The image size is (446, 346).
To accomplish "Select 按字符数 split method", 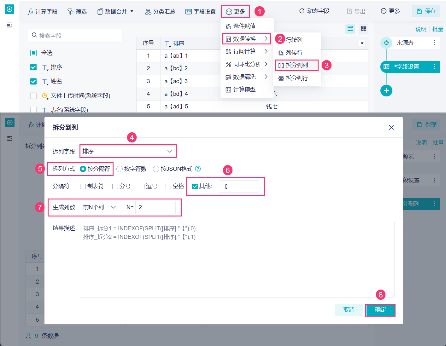I will pos(120,169).
